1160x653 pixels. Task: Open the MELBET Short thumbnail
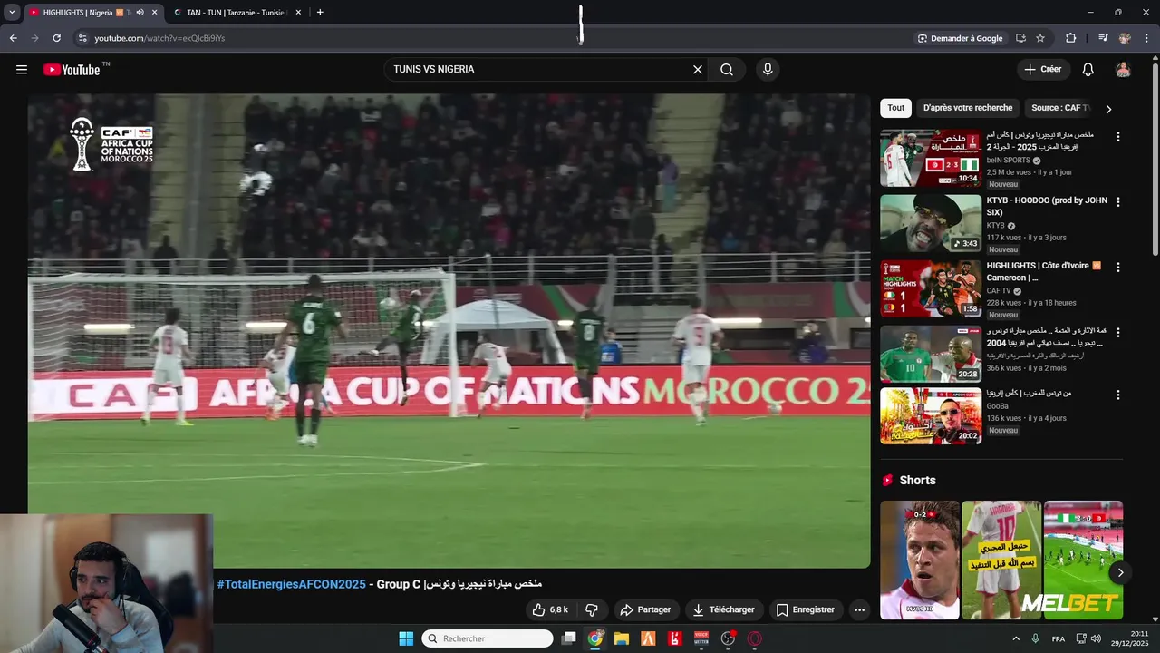[1083, 560]
